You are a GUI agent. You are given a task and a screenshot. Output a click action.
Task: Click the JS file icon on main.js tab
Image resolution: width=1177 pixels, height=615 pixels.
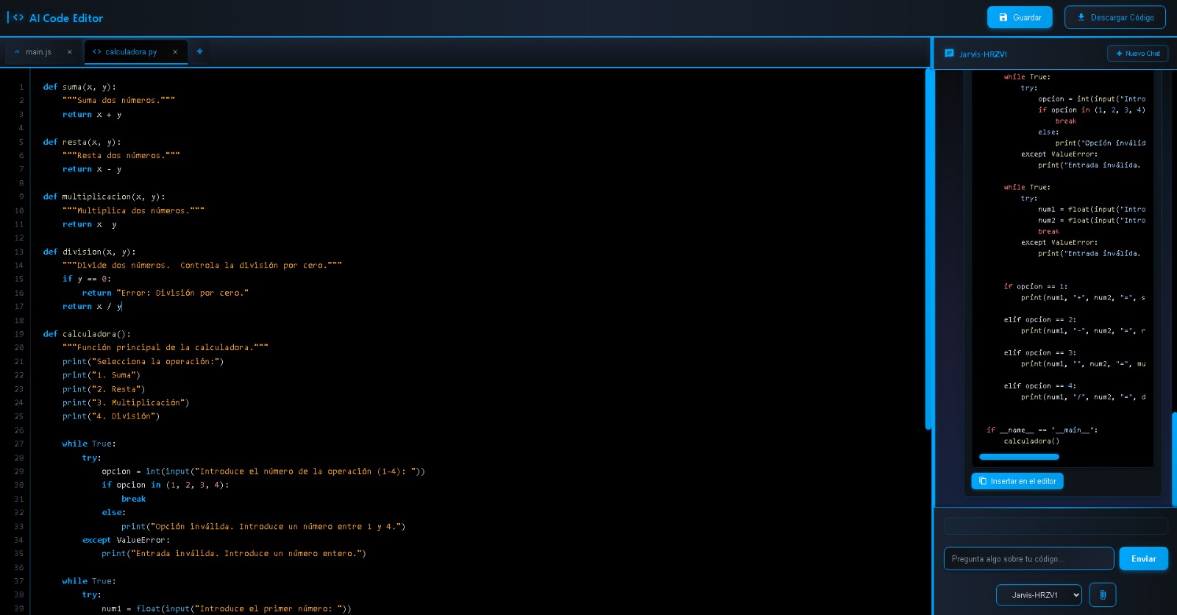pyautogui.click(x=17, y=52)
